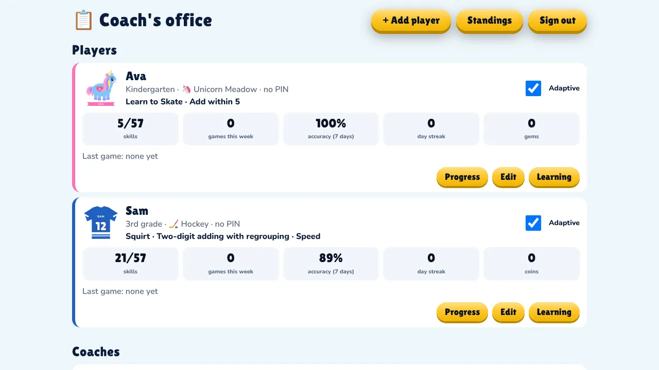Image resolution: width=659 pixels, height=370 pixels.
Task: Click Ava's unicorn avatar image
Action: tap(101, 88)
